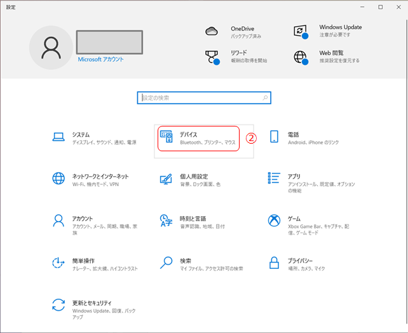Click the user profile avatar picture
408x333 pixels.
(51, 47)
